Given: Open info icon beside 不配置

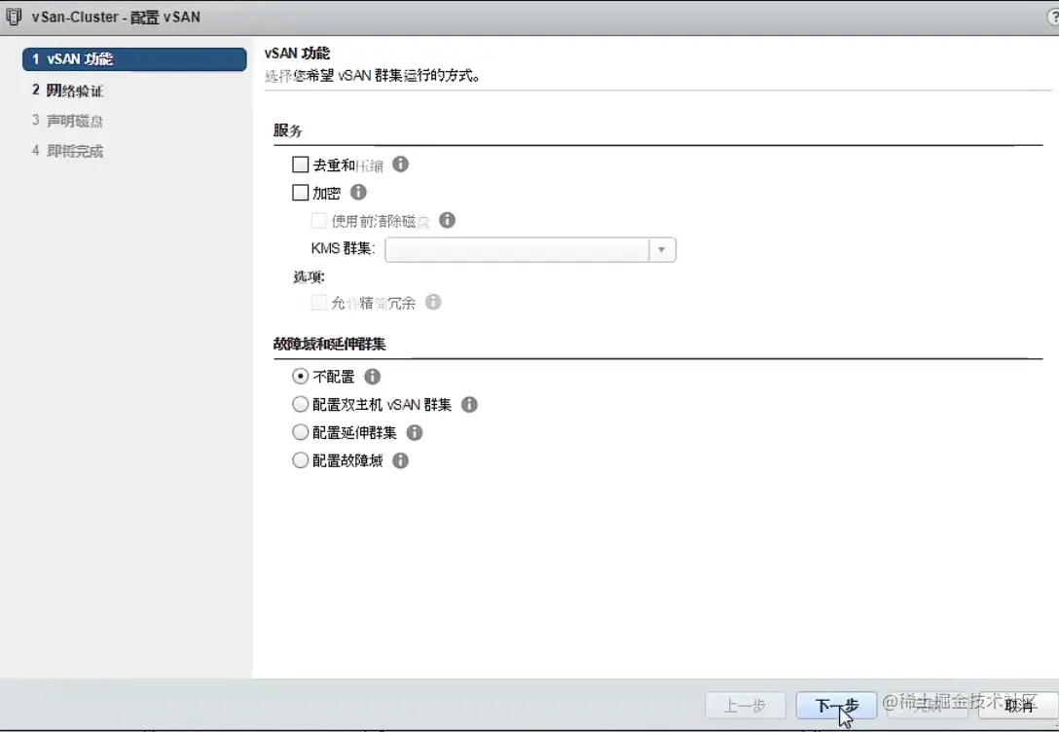Looking at the screenshot, I should (x=372, y=376).
